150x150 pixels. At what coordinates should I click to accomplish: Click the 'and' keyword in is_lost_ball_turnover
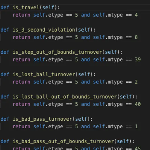click(x=86, y=82)
